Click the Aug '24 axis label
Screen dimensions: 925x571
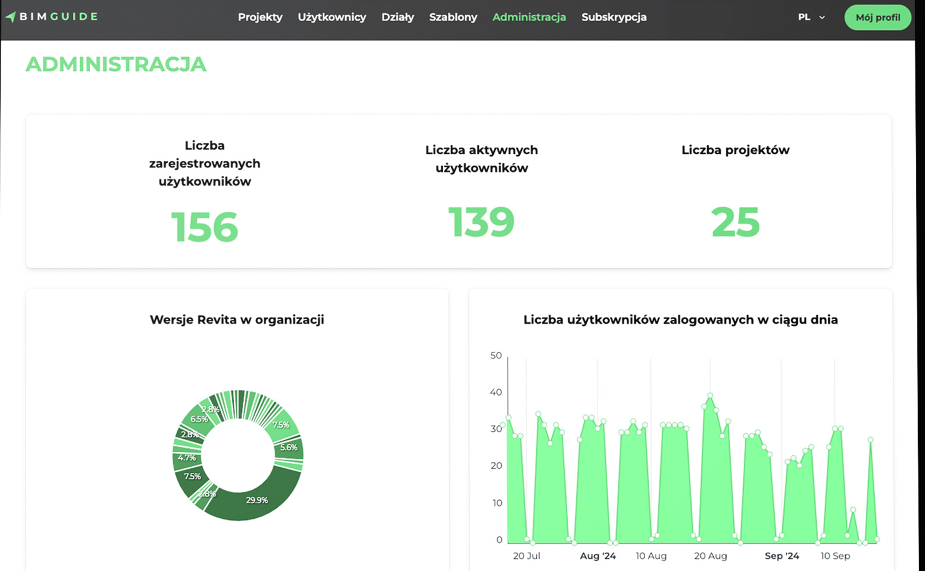click(x=598, y=556)
